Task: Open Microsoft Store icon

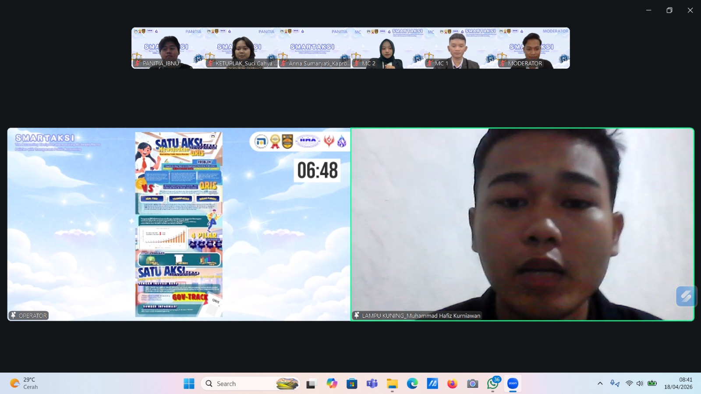Action: click(x=352, y=383)
